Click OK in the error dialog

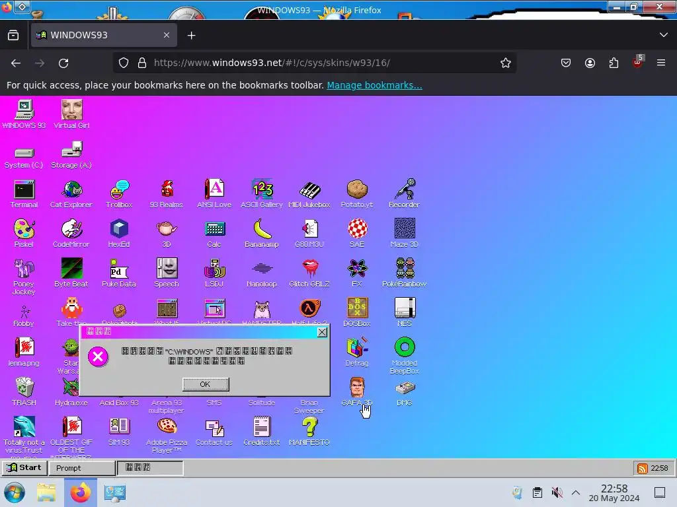pyautogui.click(x=206, y=384)
